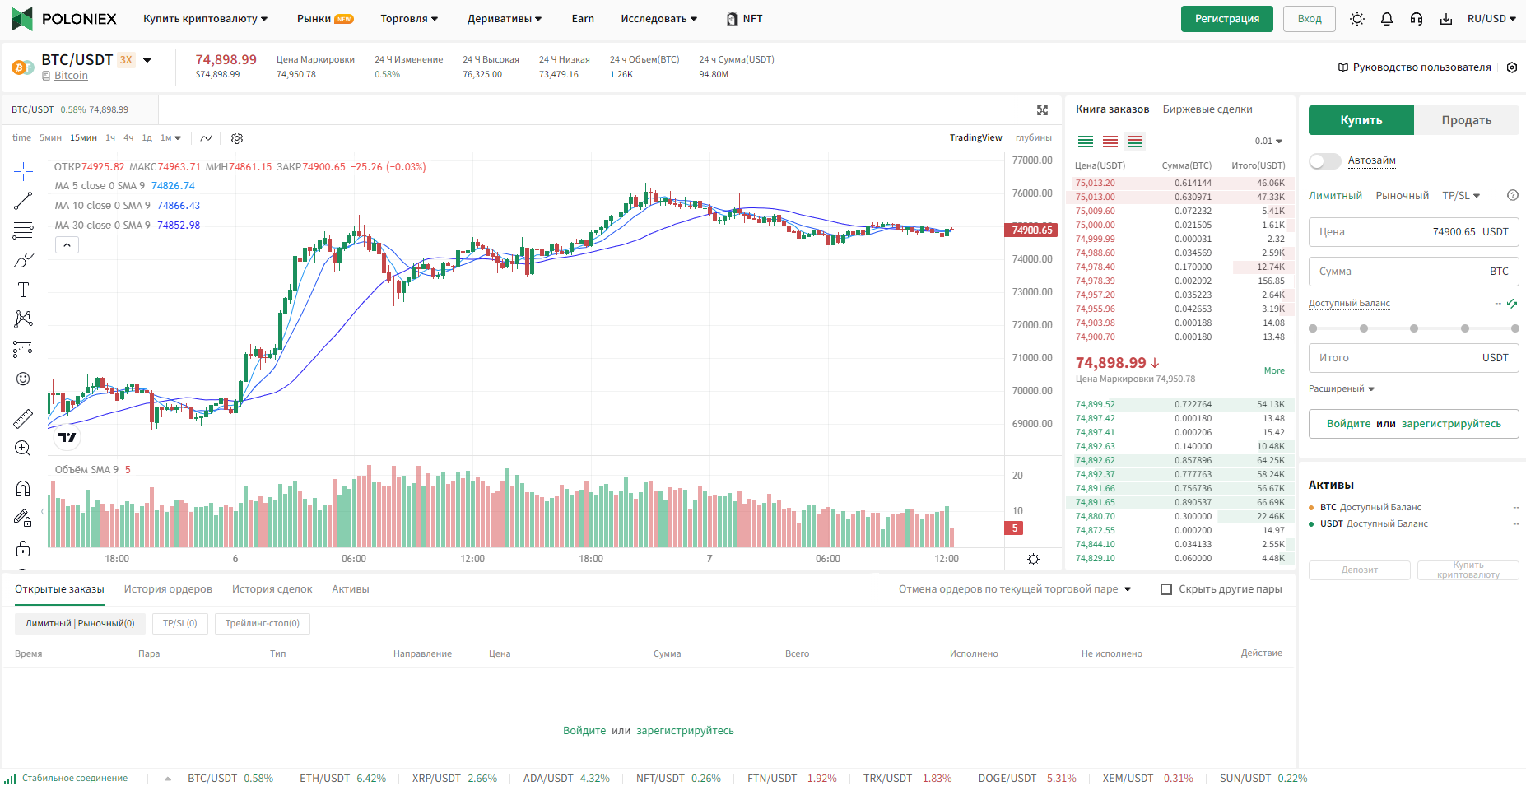Toggle lock all drawing tools
Viewport: 1526px width, 786px height.
(x=23, y=548)
